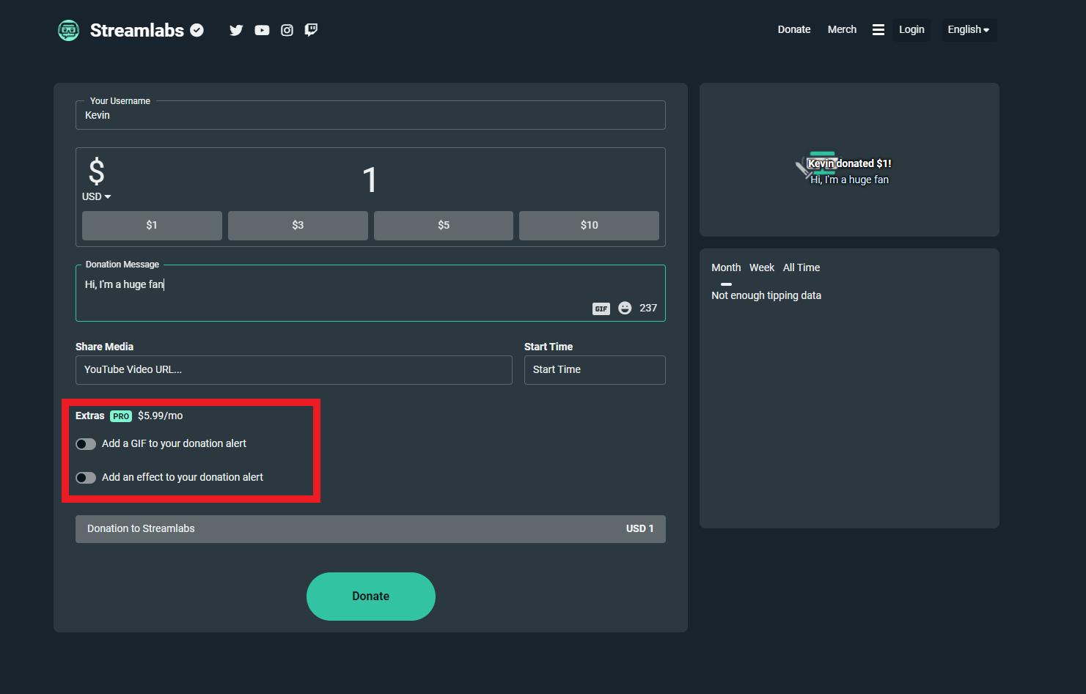Open Merch in top navigation
The image size is (1086, 694).
842,30
